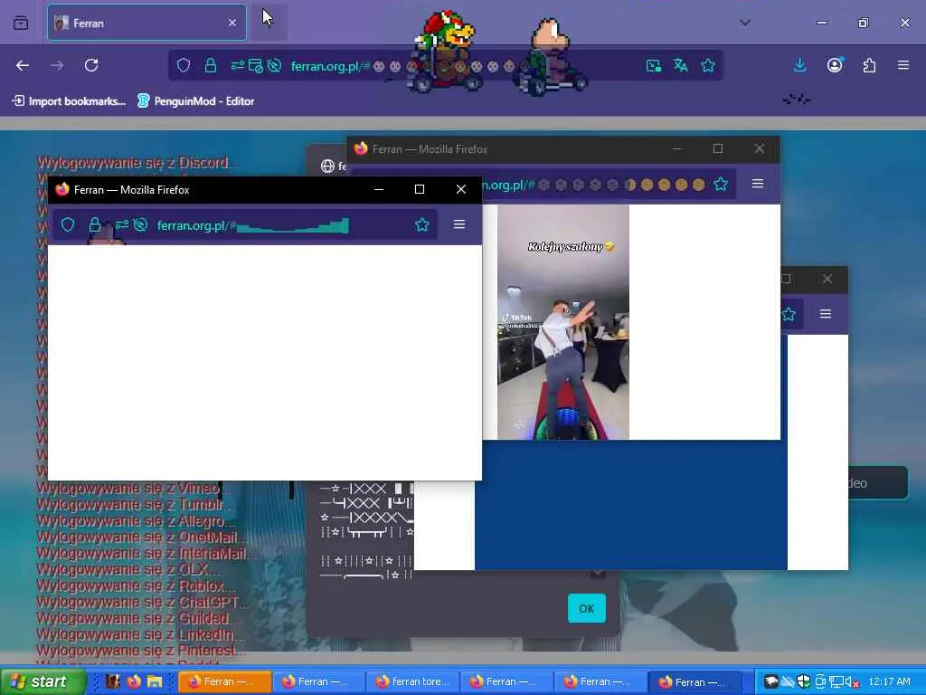926x695 pixels.
Task: Bookmark the page with the main window's star
Action: [x=708, y=65]
